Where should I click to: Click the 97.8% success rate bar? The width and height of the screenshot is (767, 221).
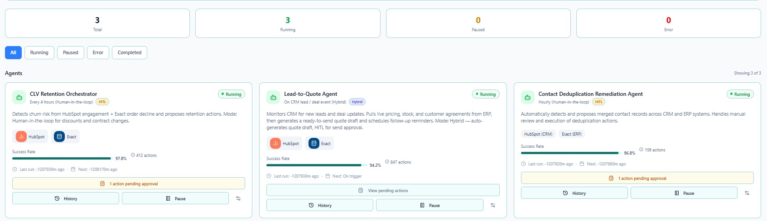click(63, 158)
